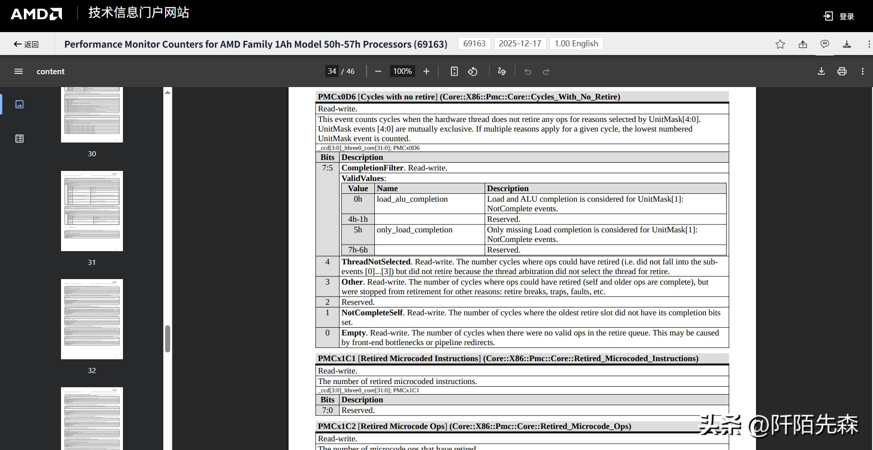Click the page number input field

332,71
